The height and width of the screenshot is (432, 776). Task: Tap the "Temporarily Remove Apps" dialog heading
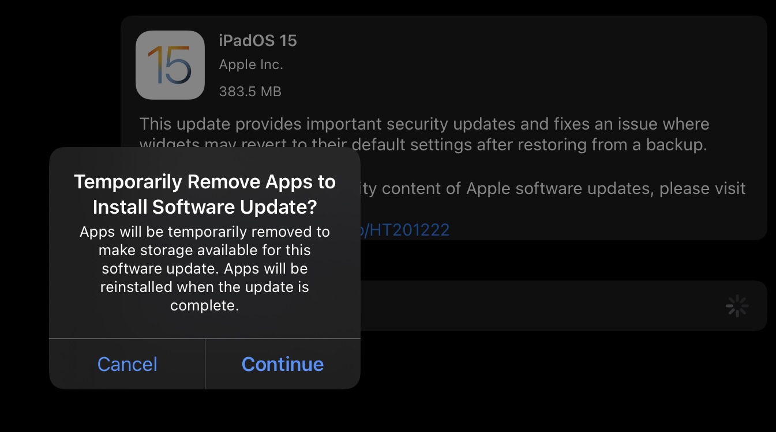(205, 182)
